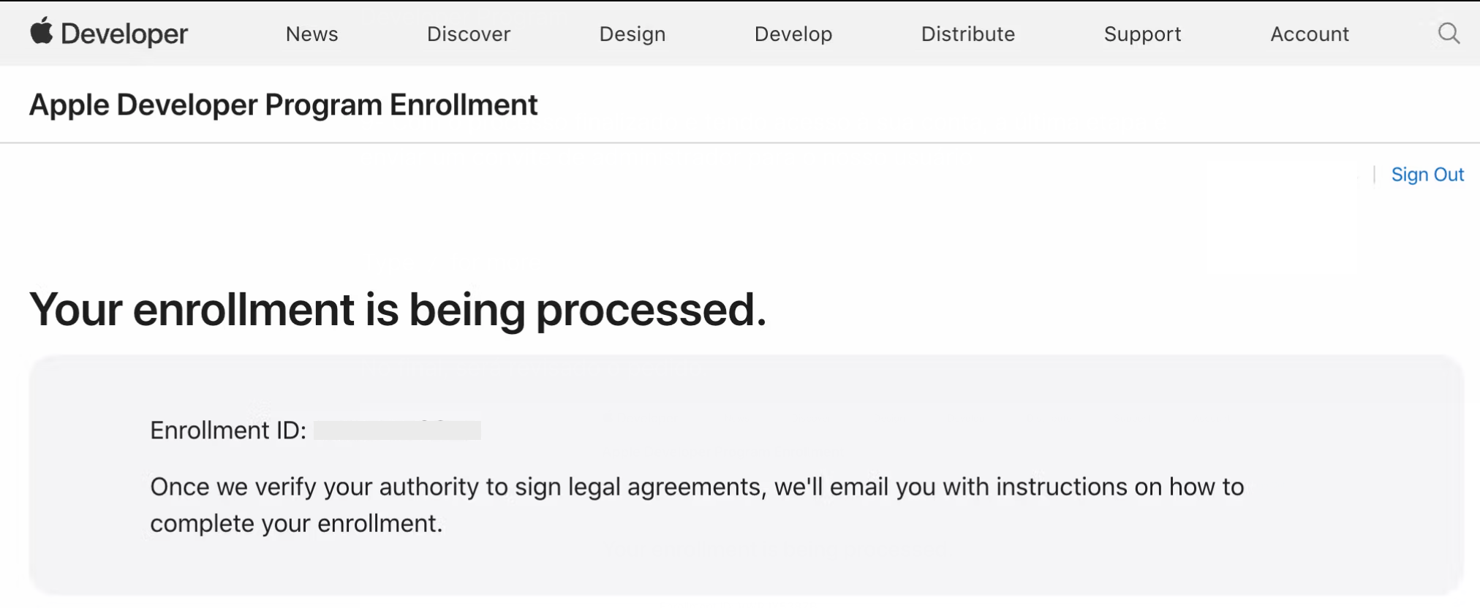This screenshot has width=1480, height=608.
Task: Select Design in the navigation bar
Action: (633, 34)
